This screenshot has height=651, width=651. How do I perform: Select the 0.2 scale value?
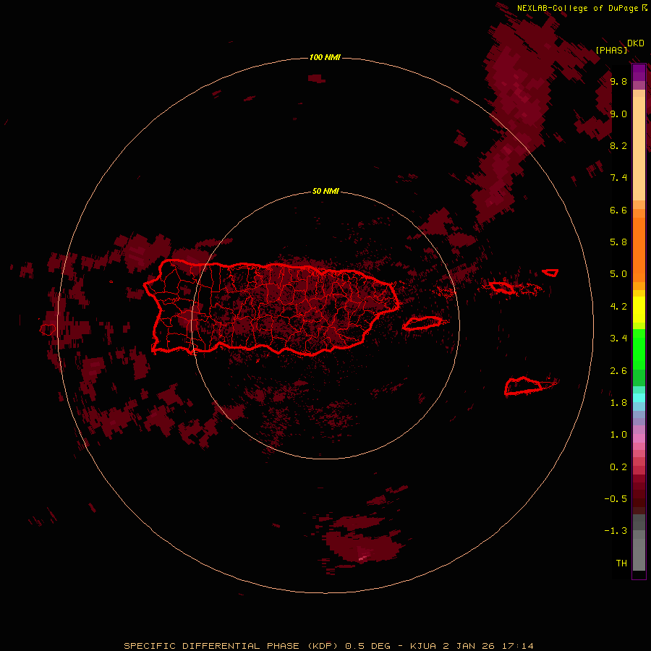(618, 467)
